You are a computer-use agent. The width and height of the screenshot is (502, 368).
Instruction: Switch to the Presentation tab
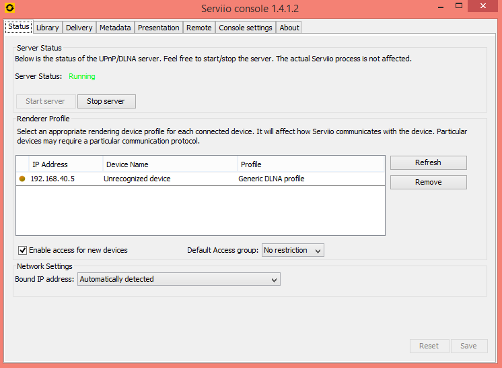pos(159,28)
